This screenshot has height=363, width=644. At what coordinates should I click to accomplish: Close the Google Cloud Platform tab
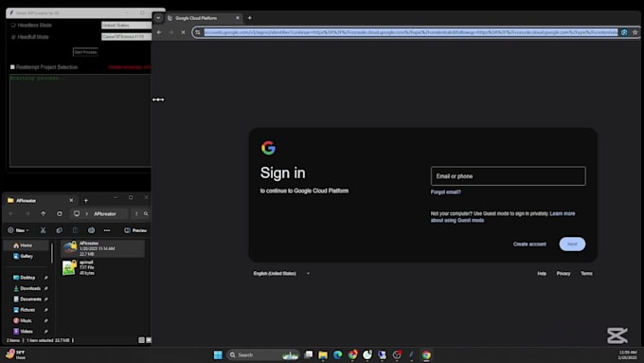[x=238, y=18]
